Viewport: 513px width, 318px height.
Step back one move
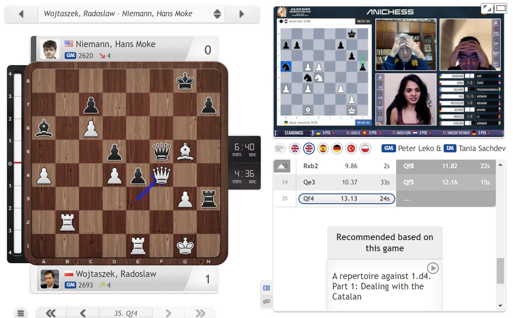point(83,313)
